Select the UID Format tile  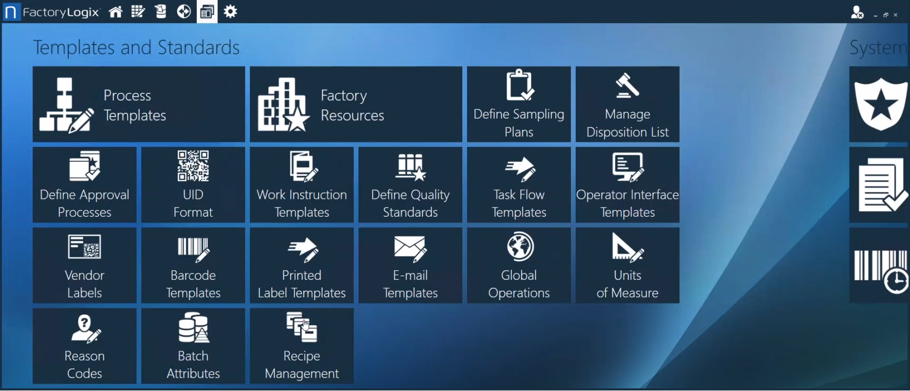point(193,185)
